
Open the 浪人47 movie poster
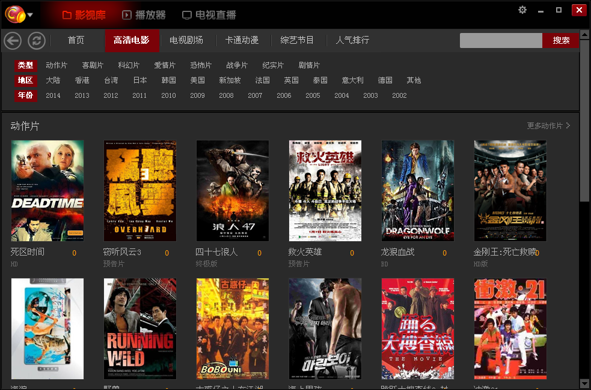(x=233, y=191)
